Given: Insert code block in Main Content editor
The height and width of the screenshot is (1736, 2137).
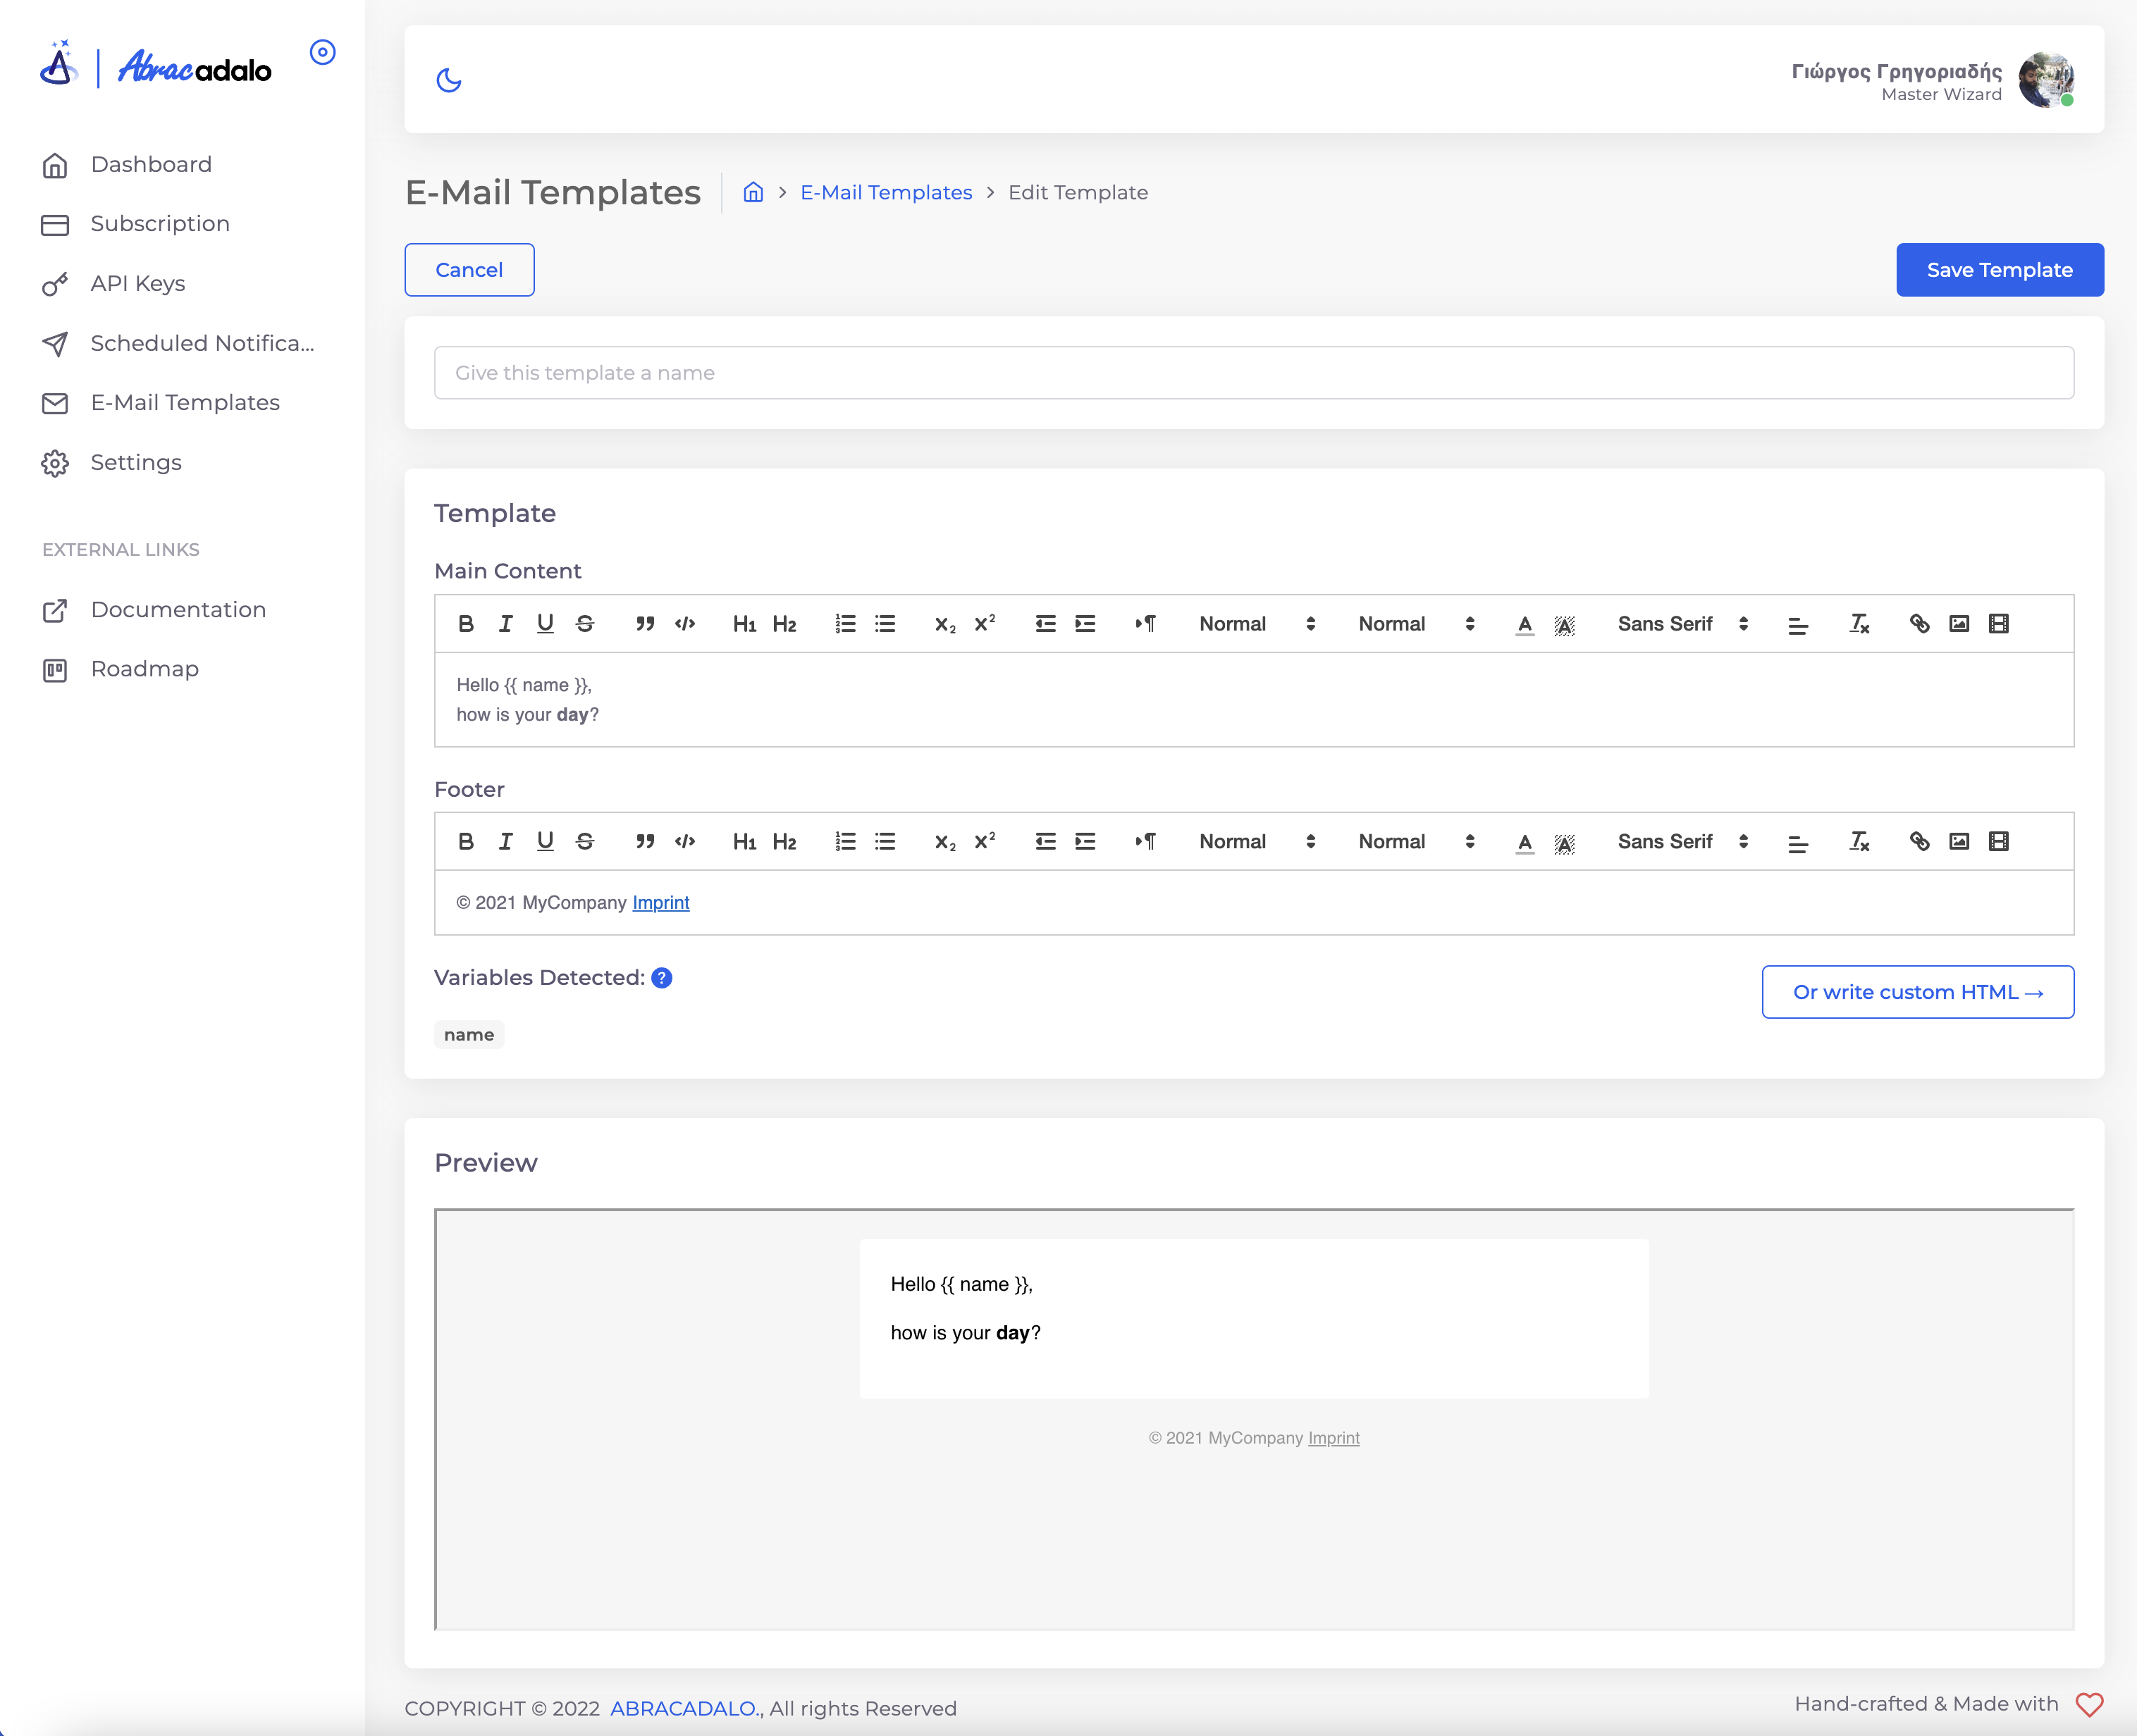Looking at the screenshot, I should point(685,624).
